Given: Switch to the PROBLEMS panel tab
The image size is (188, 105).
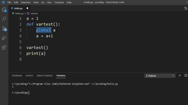Looking at the screenshot, I should tap(17, 76).
